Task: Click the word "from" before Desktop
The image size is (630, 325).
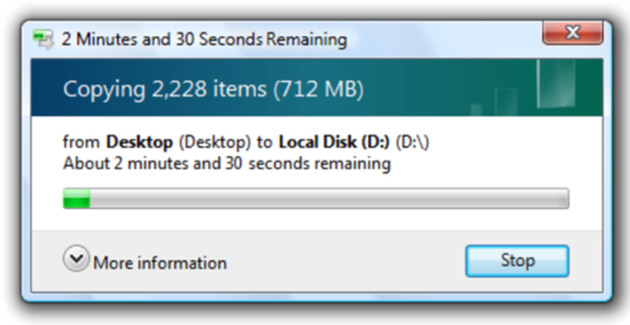Action: (81, 142)
